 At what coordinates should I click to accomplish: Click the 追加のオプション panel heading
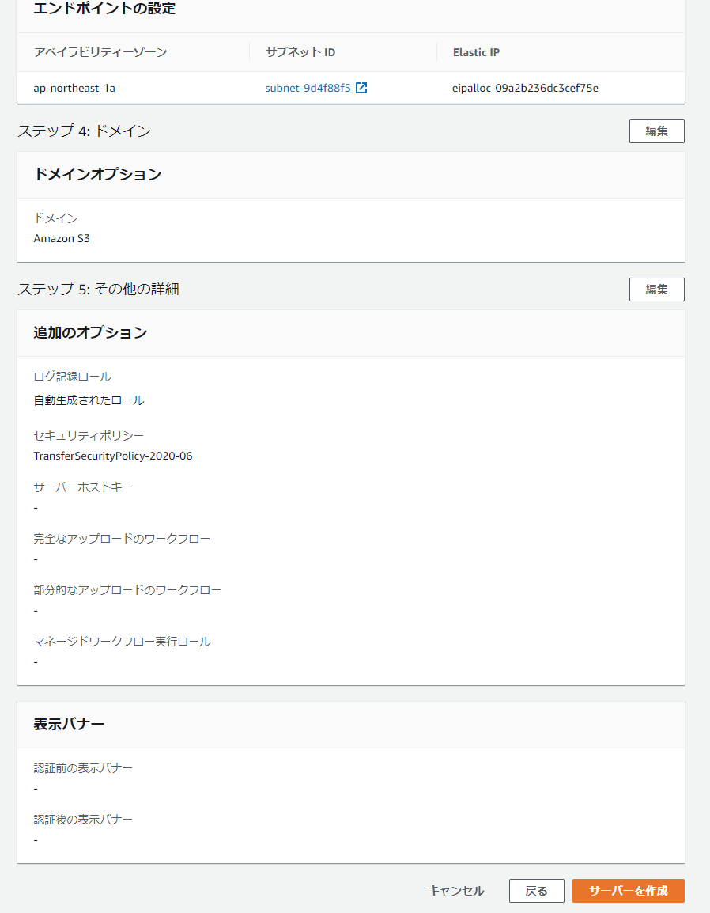click(90, 332)
